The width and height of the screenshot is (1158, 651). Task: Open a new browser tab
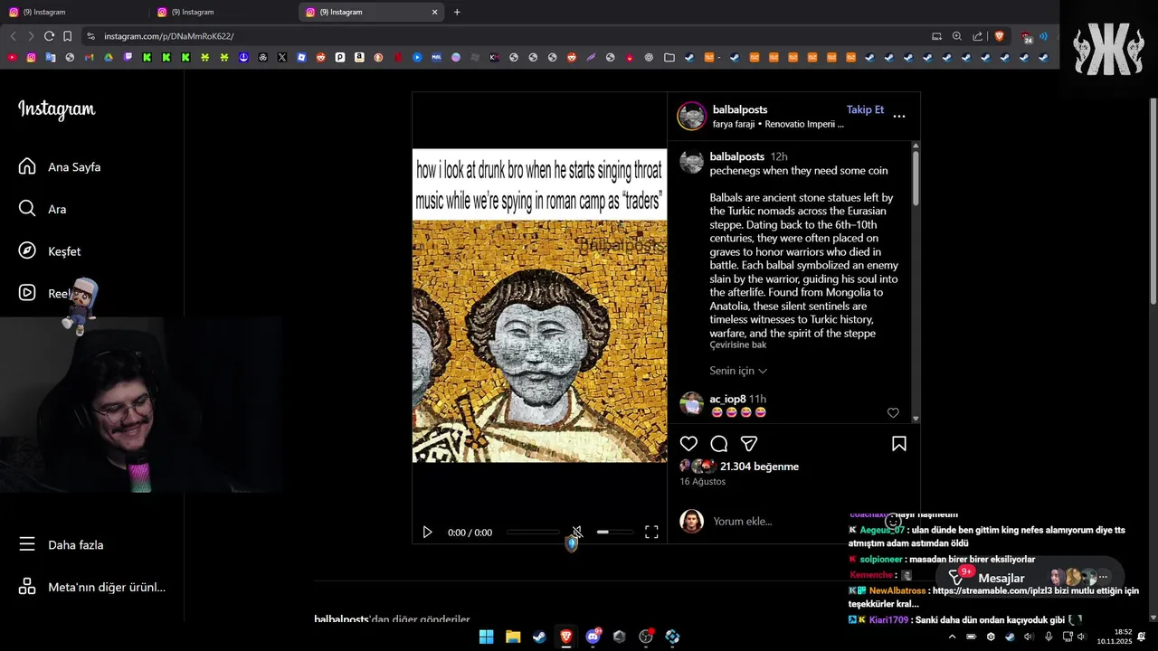(457, 12)
